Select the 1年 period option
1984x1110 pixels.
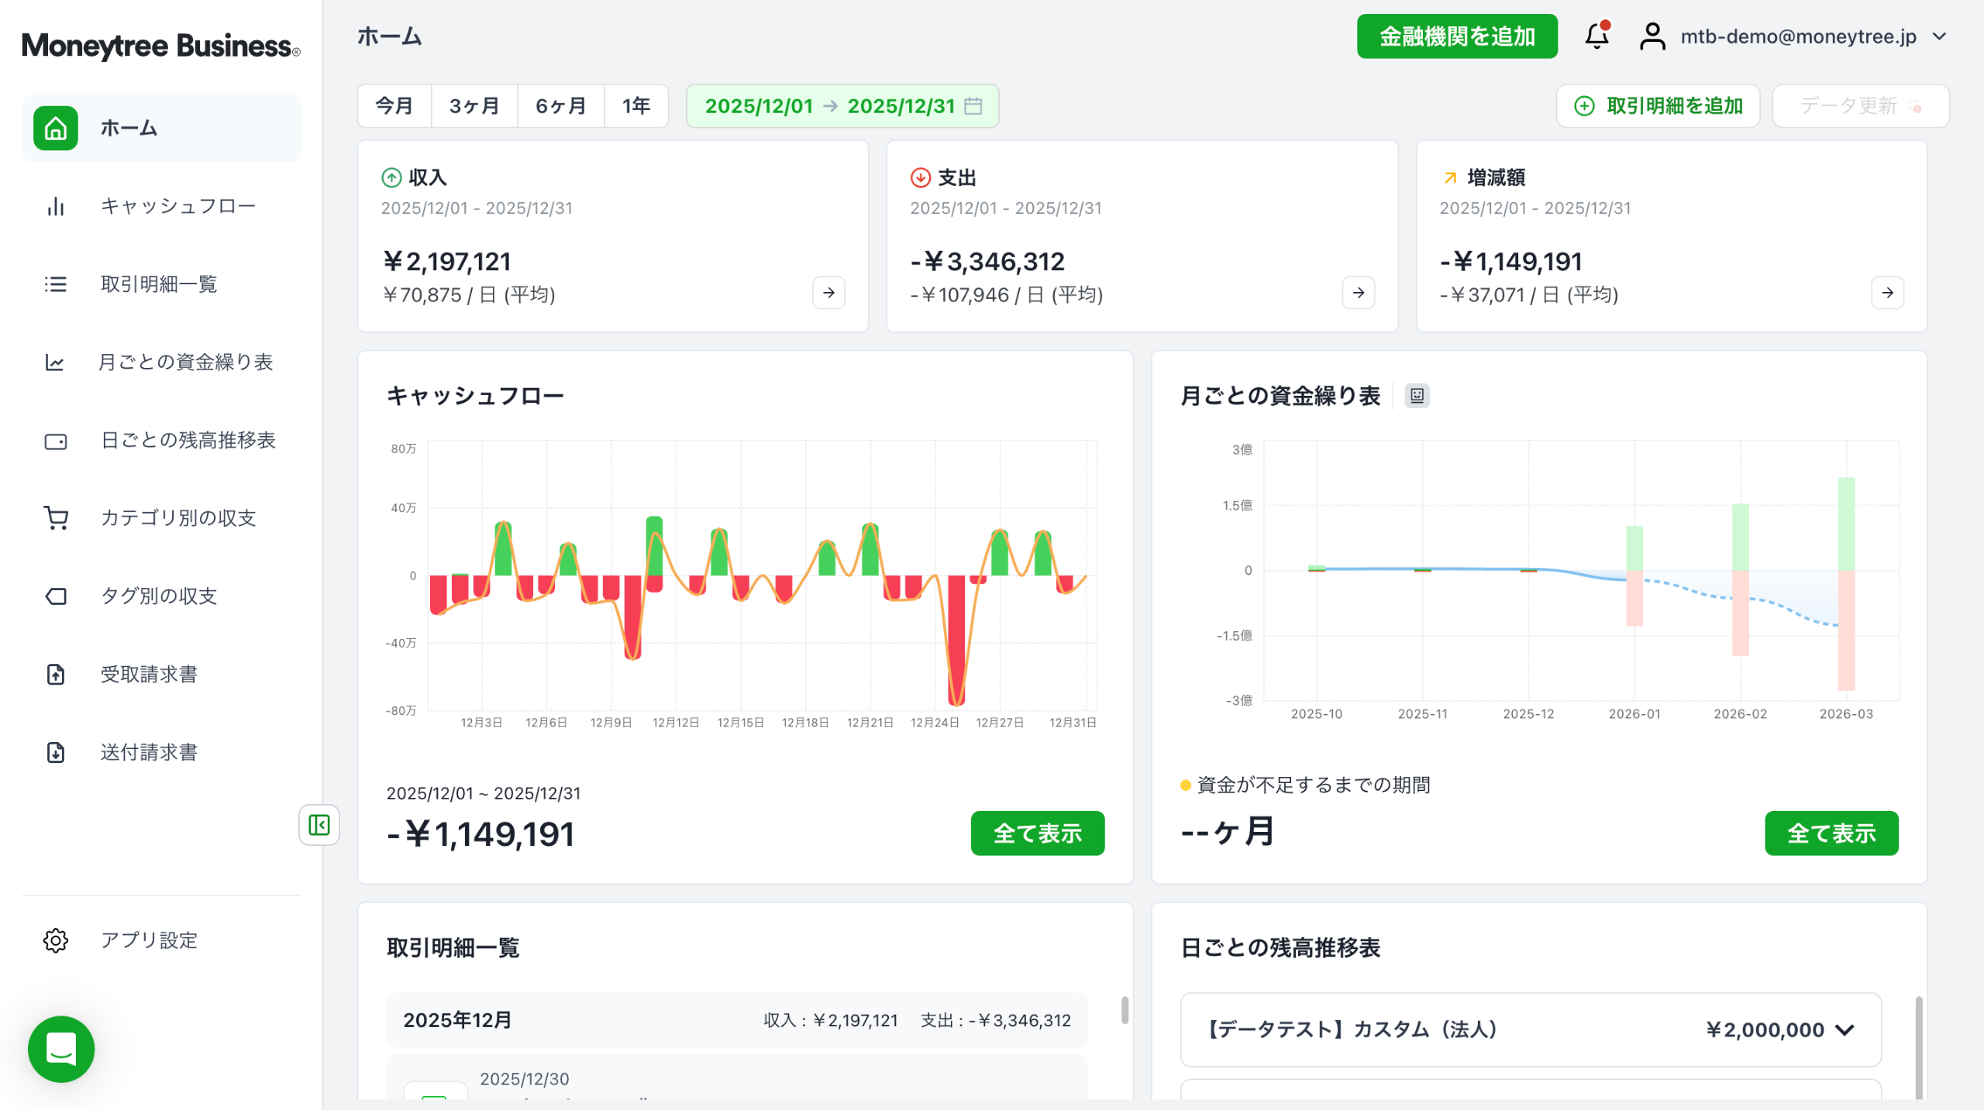[635, 106]
